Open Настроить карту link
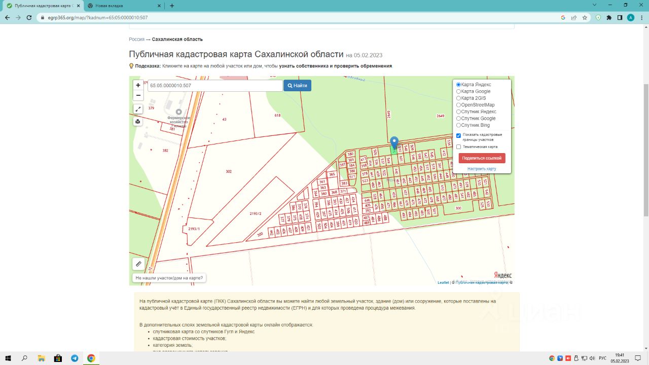Screen dimensions: 649x365 click(482, 169)
